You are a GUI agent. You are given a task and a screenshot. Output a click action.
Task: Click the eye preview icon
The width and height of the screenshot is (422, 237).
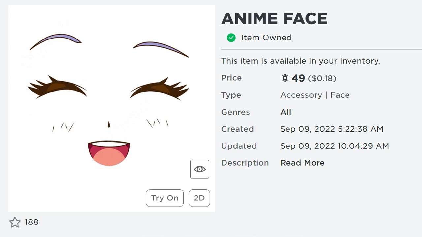[x=199, y=169]
